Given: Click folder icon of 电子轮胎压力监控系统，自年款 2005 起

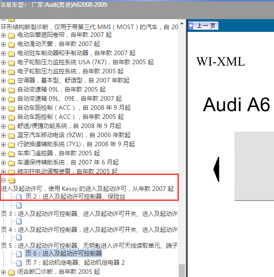Looking at the screenshot, I should (11, 72).
